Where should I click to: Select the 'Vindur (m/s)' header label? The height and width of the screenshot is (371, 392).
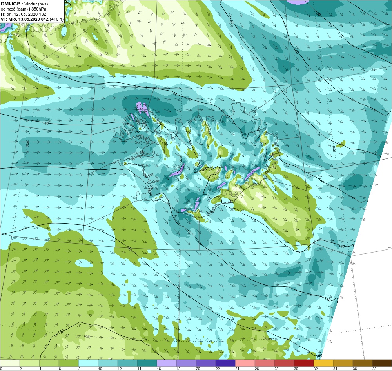(x=37, y=4)
